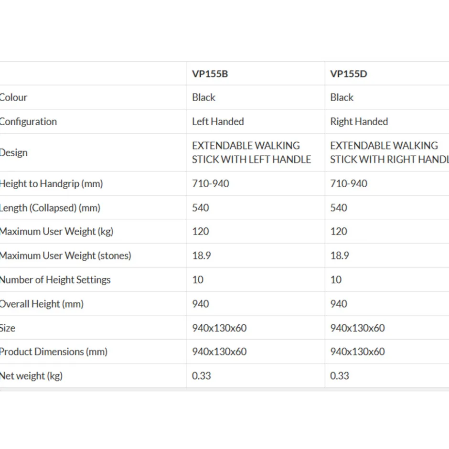Image resolution: width=449 pixels, height=449 pixels.
Task: Select the EXTENDABLE WALKING STICK WITH LEFT HANDLE text
Action: click(x=251, y=152)
